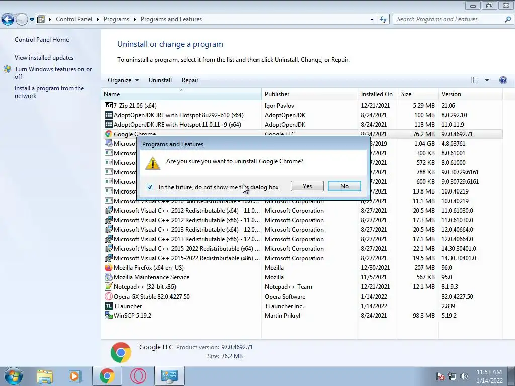Switch to Google Chrome in the taskbar
The image size is (515, 386).
pyautogui.click(x=107, y=376)
